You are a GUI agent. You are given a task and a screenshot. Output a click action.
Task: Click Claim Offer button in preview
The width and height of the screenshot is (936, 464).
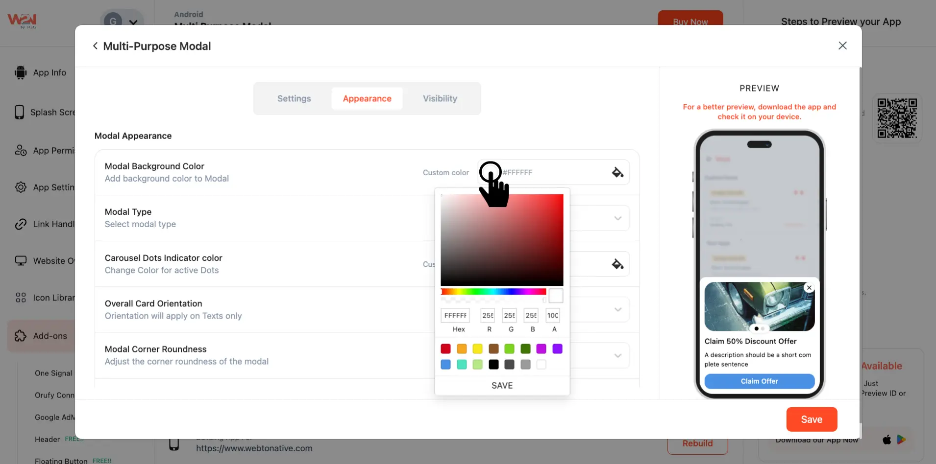click(x=759, y=381)
